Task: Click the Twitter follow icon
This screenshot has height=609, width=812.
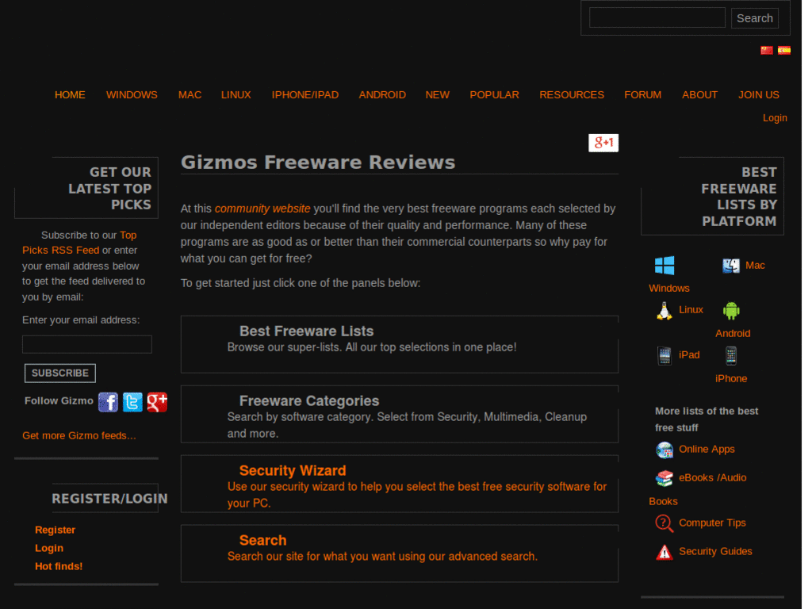Action: [132, 402]
